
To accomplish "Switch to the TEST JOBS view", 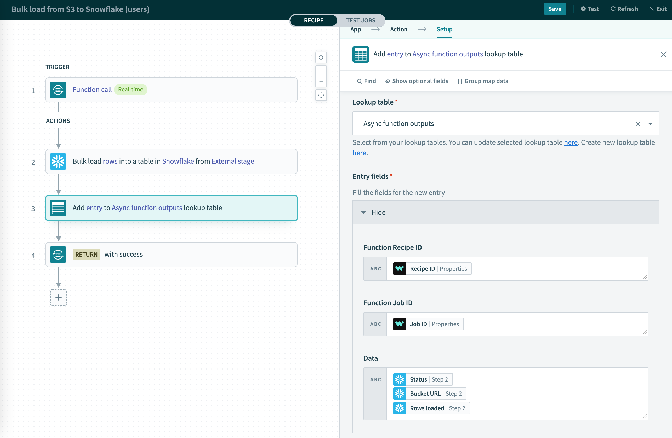I will click(x=361, y=20).
